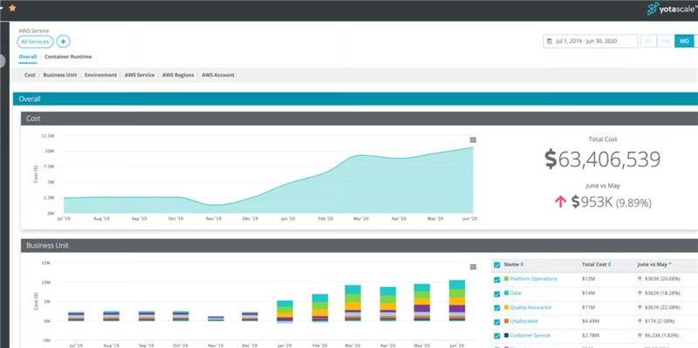Add an AWS Service filter with plus button
This screenshot has width=698, height=348.
63,42
